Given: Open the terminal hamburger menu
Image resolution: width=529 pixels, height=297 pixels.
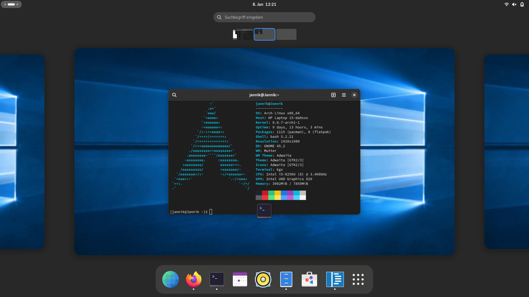Looking at the screenshot, I should point(344,95).
